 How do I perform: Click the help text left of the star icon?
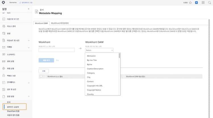(185, 3)
